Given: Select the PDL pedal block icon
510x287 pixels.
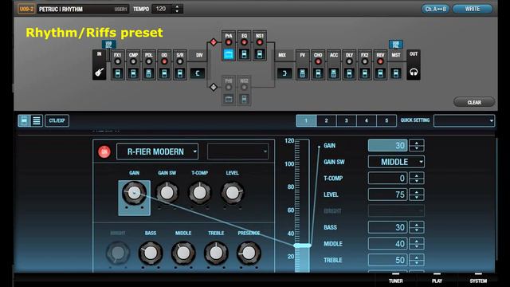Looking at the screenshot, I should (149, 73).
